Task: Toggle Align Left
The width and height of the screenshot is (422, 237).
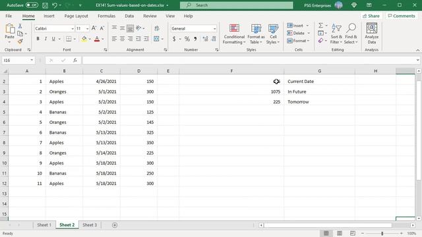Action: point(114,39)
